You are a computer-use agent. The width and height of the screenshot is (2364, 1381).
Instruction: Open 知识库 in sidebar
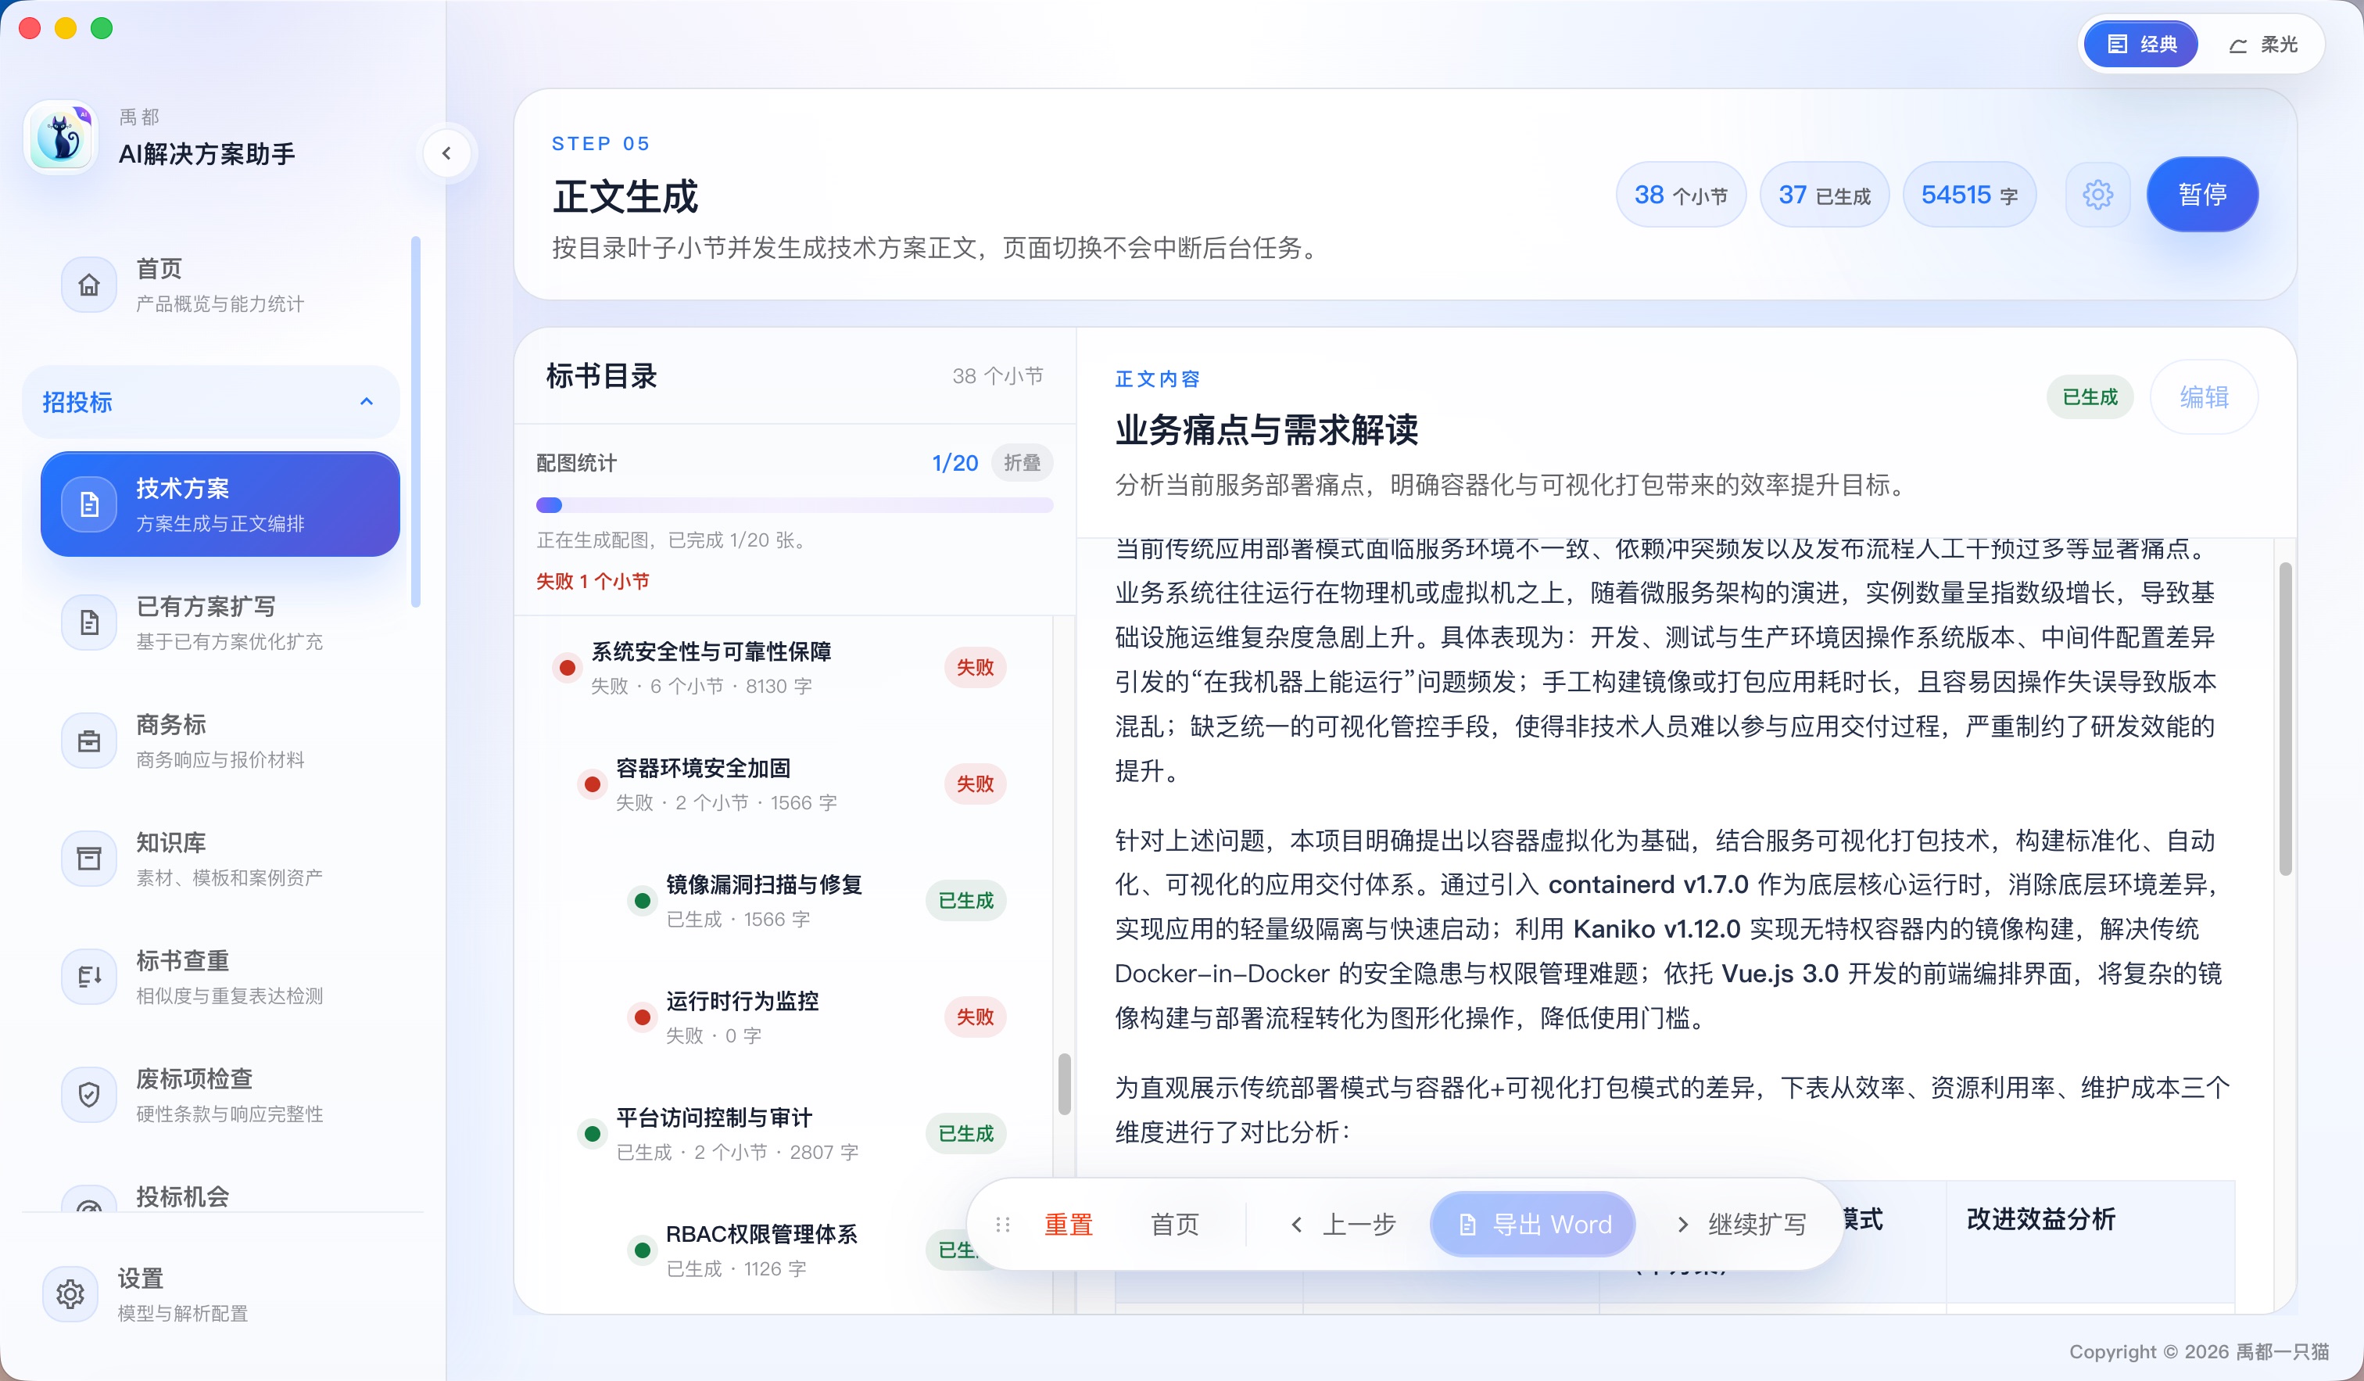[220, 859]
